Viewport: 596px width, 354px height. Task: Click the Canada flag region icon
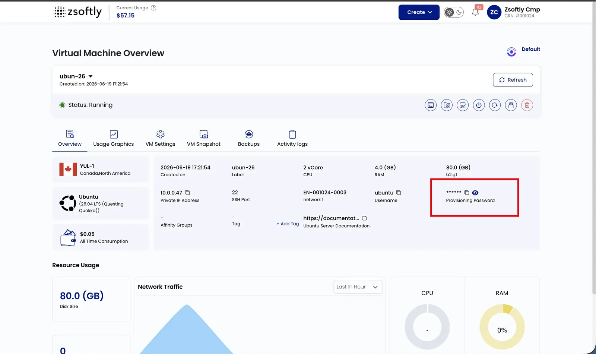pos(68,169)
